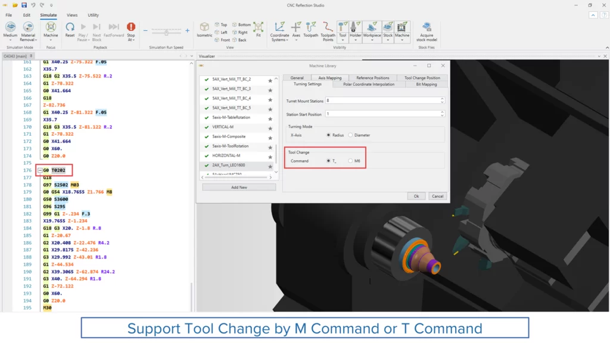Open the Views ribbon tab

71,15
